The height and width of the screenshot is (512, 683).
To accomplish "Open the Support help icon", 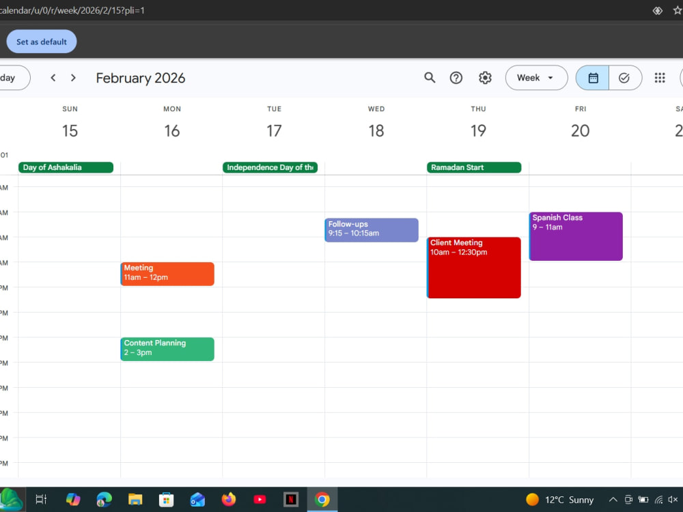I will pos(456,78).
